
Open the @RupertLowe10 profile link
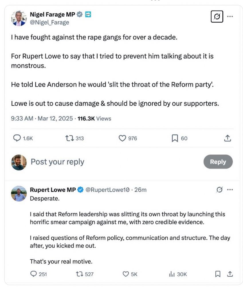pos(108,189)
